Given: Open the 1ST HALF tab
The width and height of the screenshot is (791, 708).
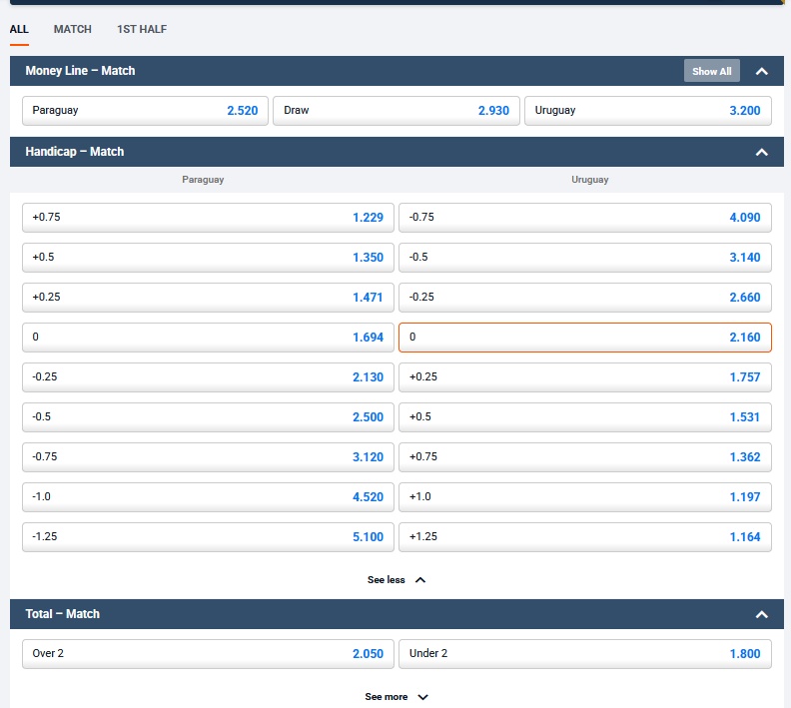Looking at the screenshot, I should point(142,29).
